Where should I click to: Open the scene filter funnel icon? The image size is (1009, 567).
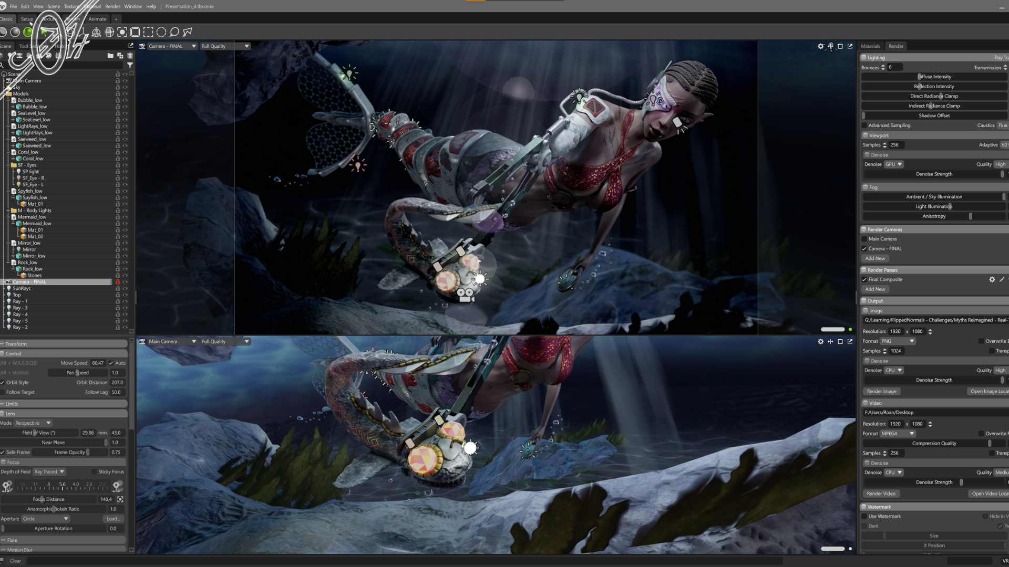130,65
